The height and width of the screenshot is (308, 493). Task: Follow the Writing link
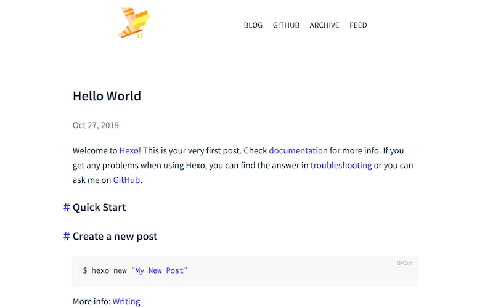126,301
